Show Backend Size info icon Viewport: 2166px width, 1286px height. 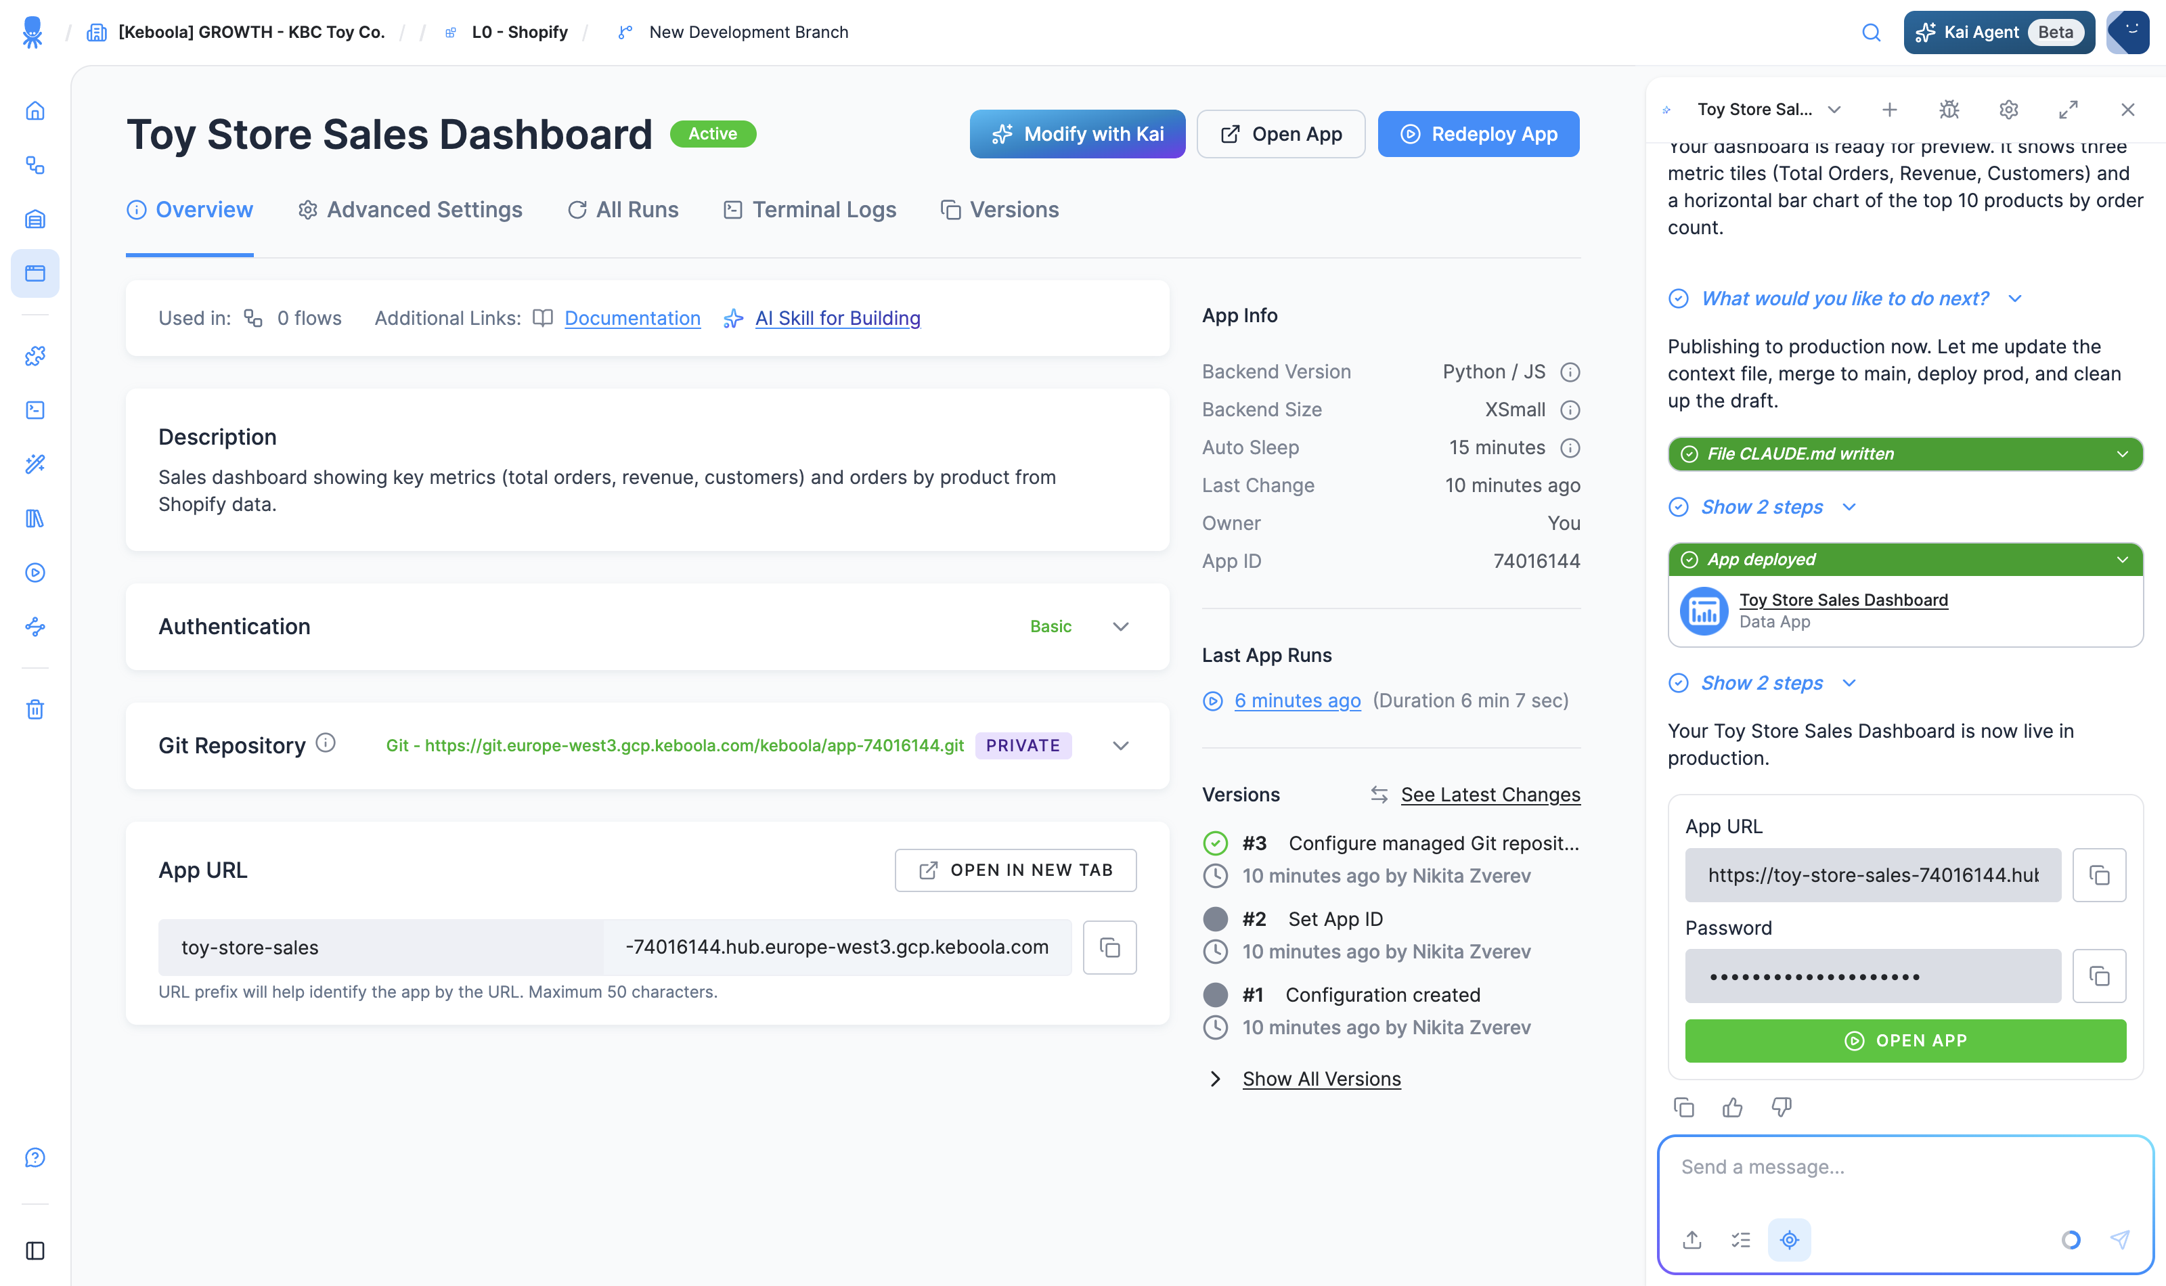click(1570, 410)
